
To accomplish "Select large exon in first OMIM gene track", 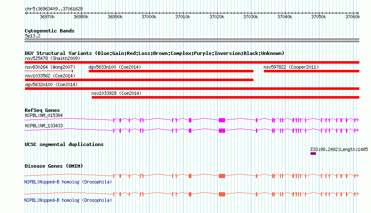I will pos(222,176).
